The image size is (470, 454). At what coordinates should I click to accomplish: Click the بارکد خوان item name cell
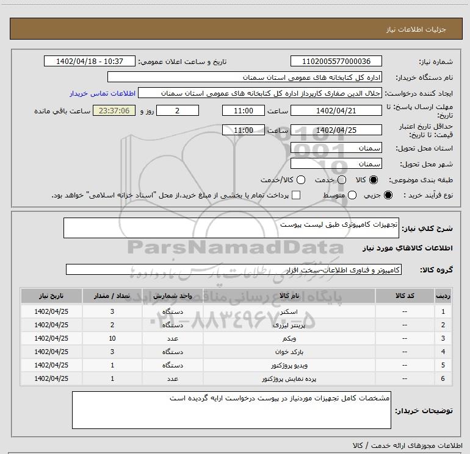point(289,352)
